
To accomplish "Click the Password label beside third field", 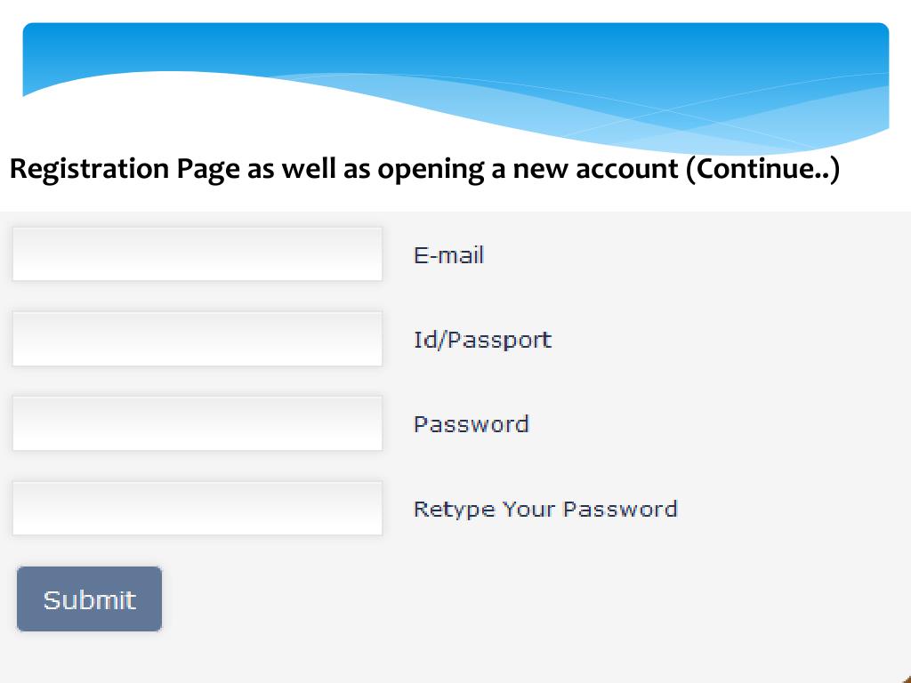I will pyautogui.click(x=472, y=424).
